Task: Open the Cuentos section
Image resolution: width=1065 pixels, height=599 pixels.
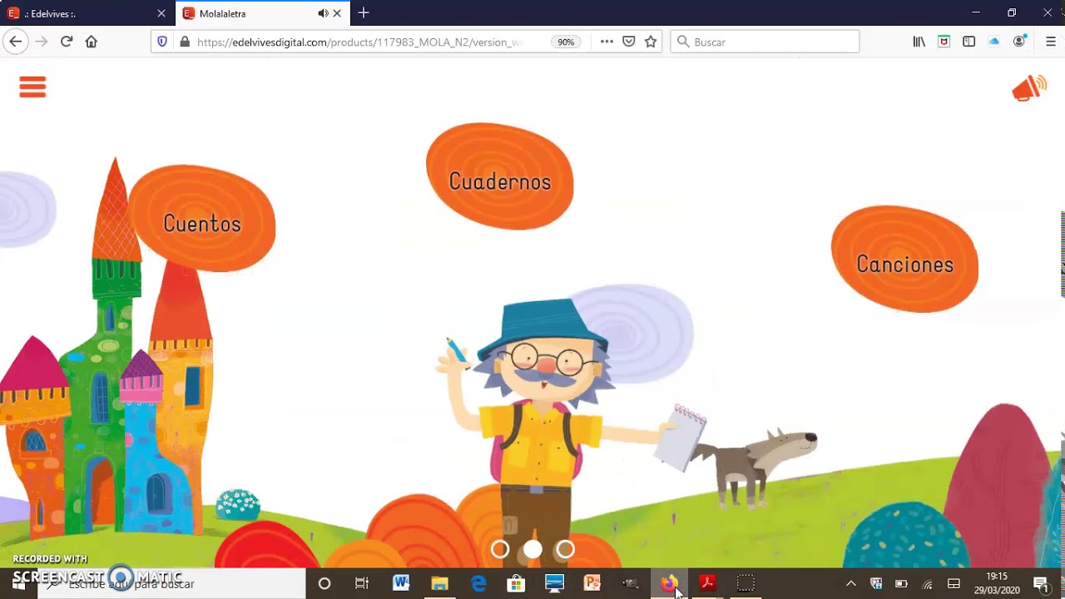Action: pyautogui.click(x=202, y=219)
